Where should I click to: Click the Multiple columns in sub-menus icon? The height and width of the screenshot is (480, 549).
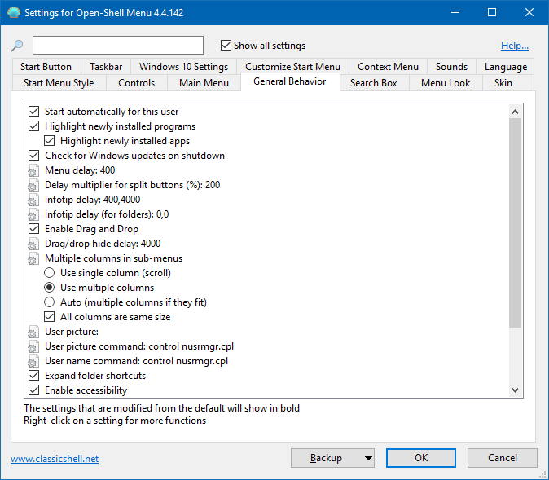[x=33, y=258]
